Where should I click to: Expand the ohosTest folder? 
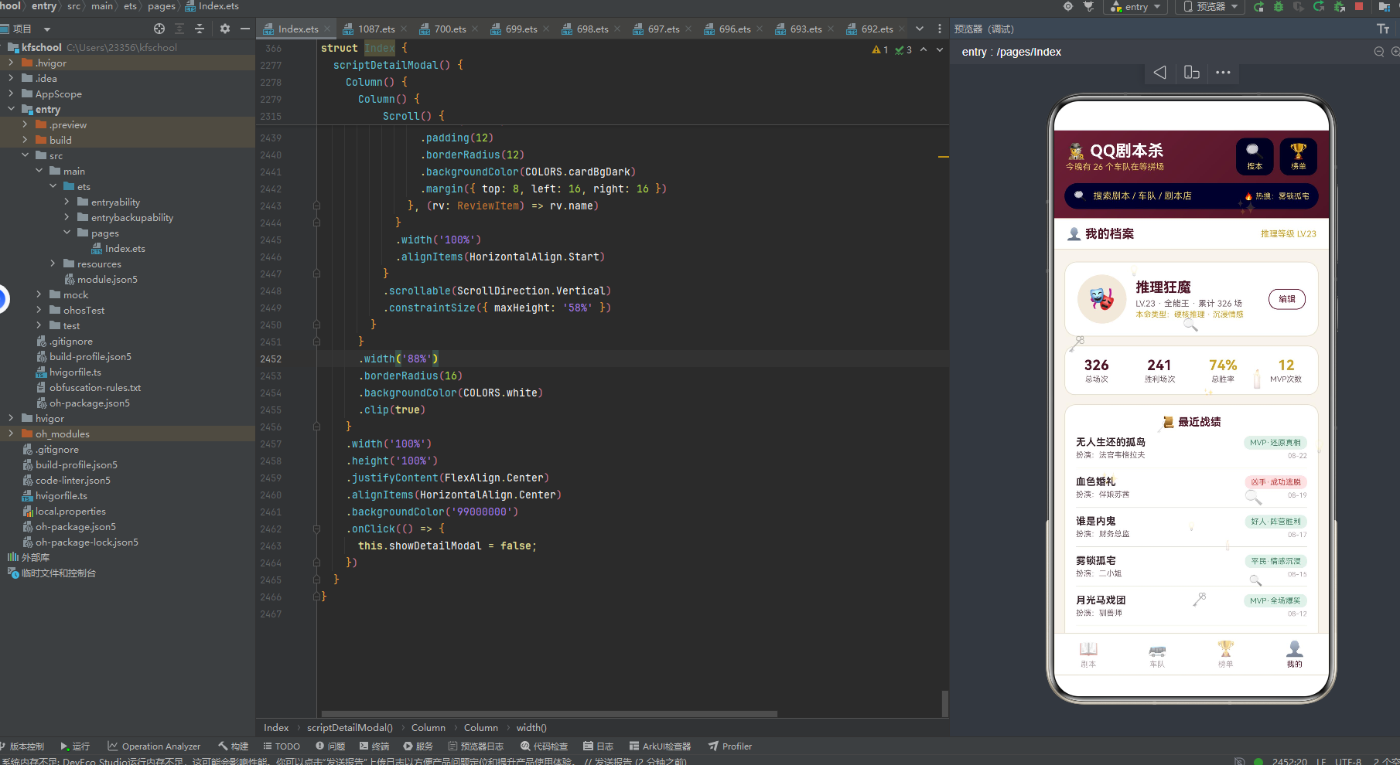(39, 310)
